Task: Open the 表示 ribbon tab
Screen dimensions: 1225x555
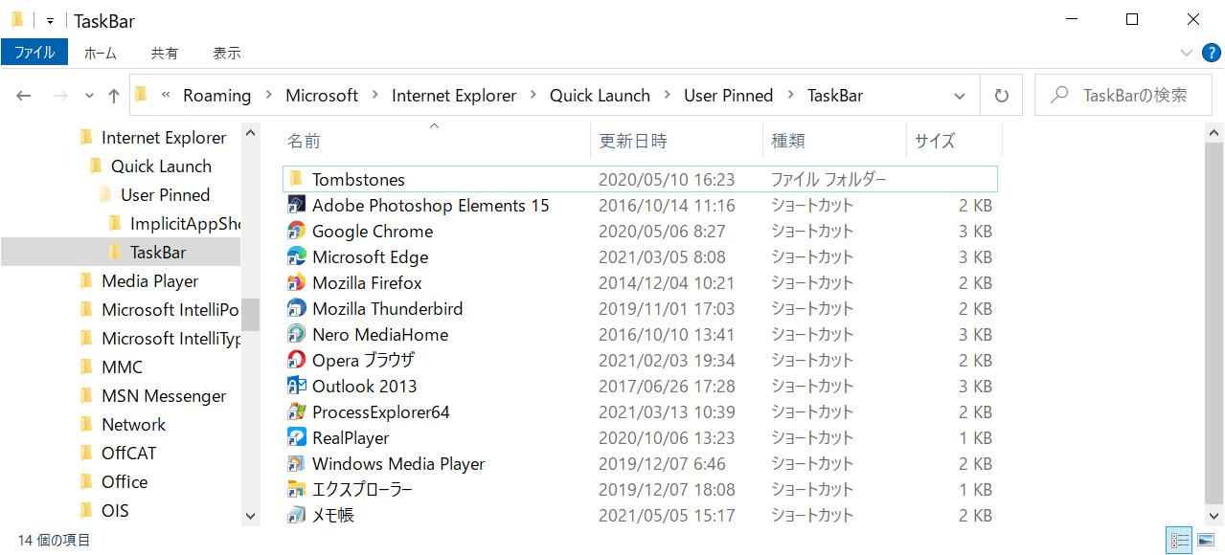Action: (227, 54)
